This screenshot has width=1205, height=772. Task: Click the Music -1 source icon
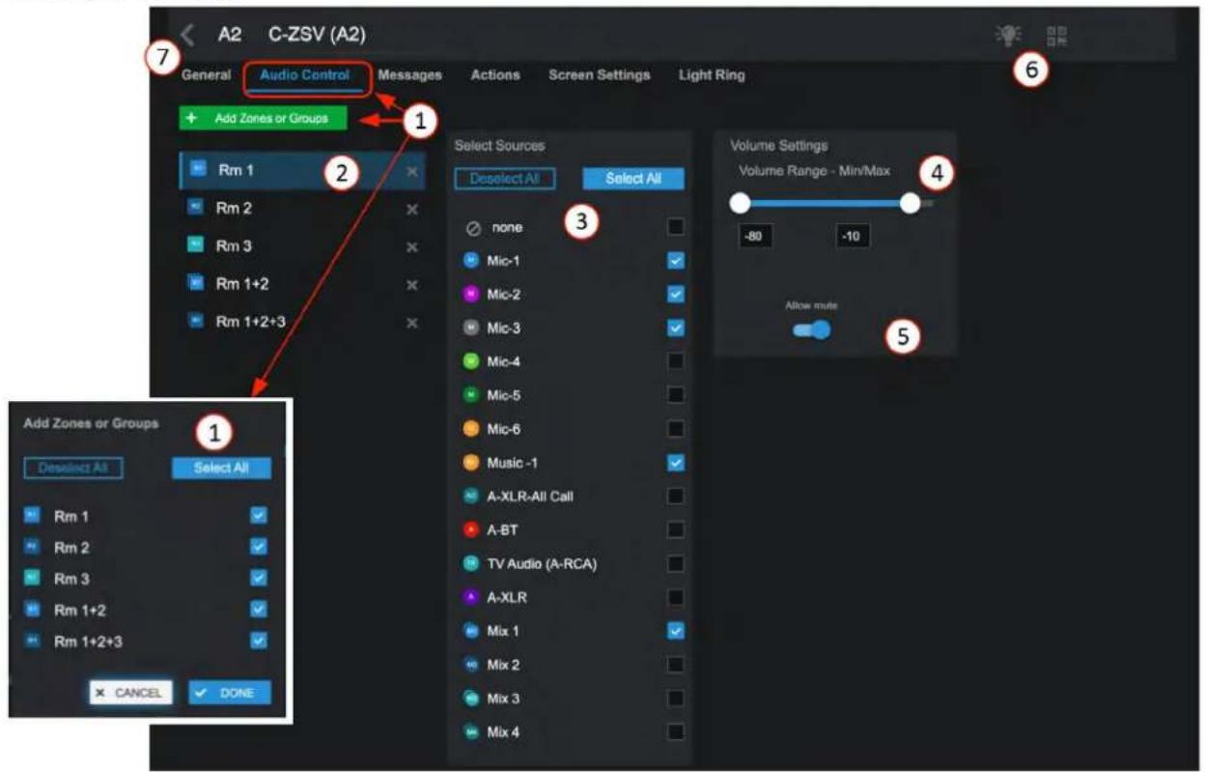[471, 463]
